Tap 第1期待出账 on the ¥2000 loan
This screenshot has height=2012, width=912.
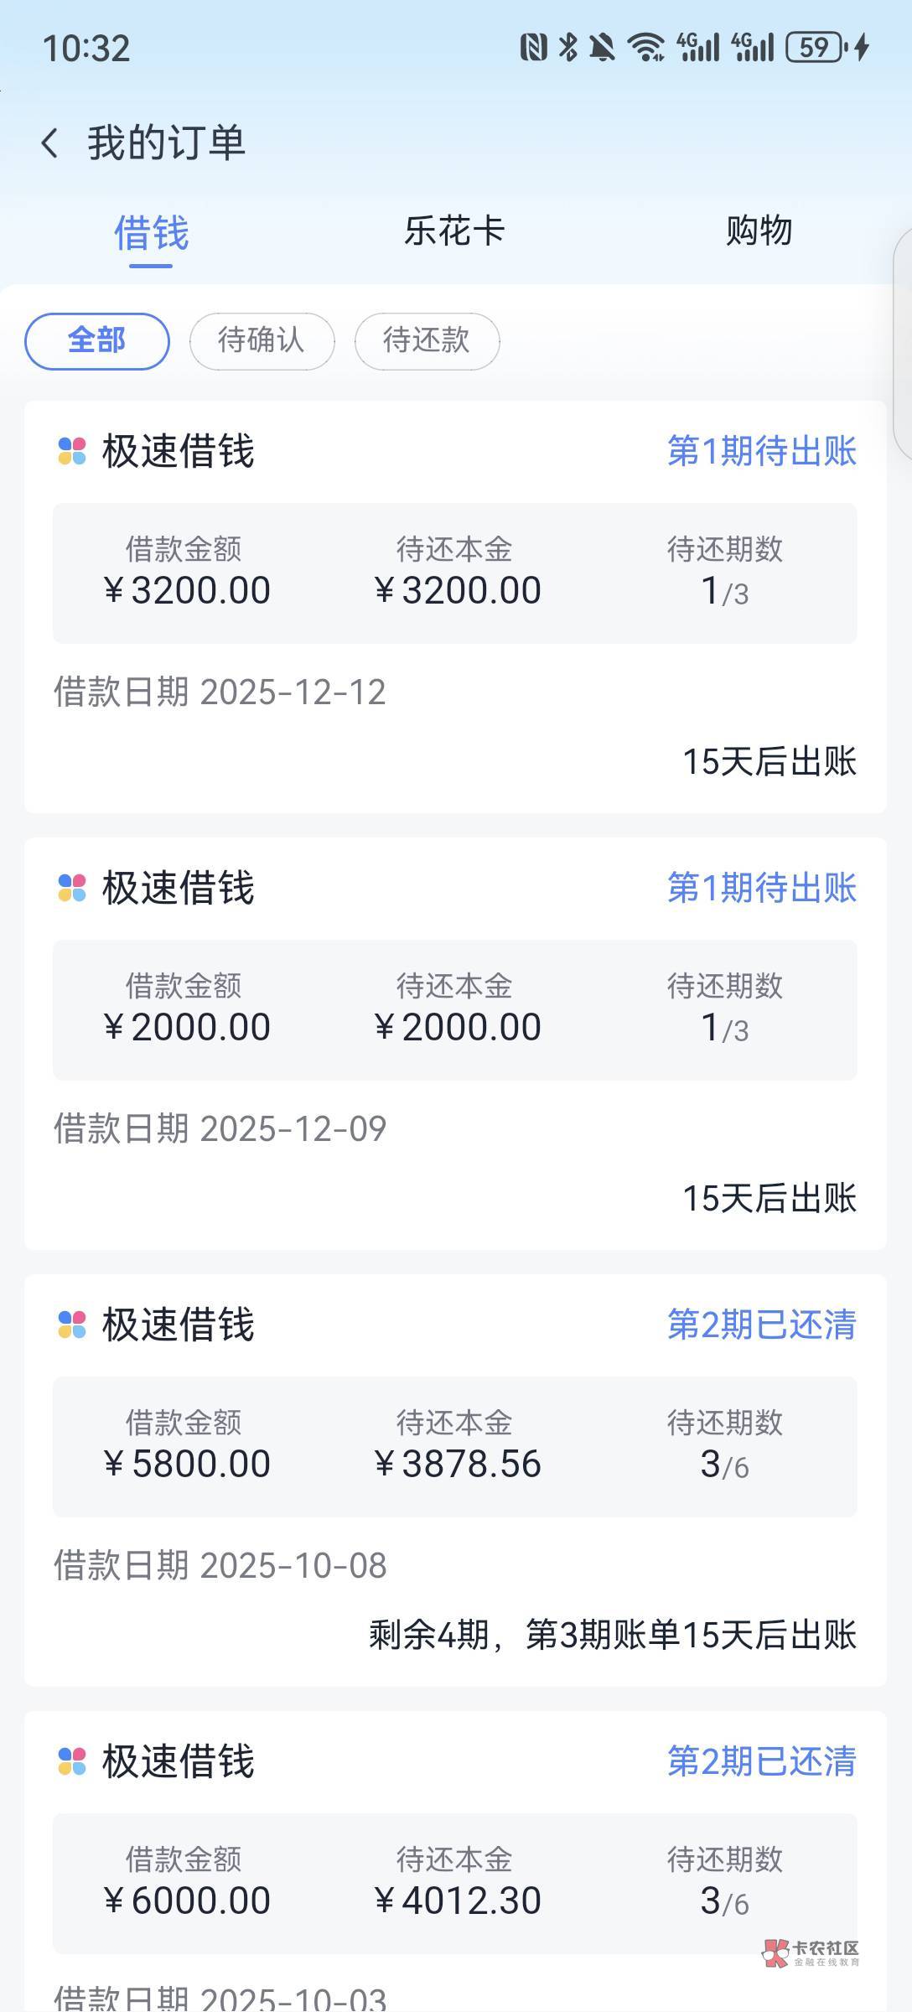761,888
